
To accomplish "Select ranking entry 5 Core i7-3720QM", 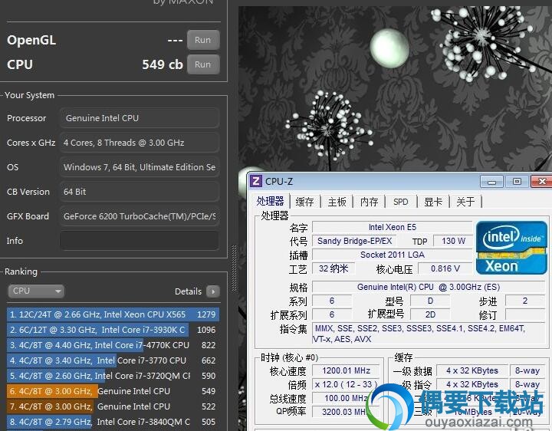I will tap(113, 376).
